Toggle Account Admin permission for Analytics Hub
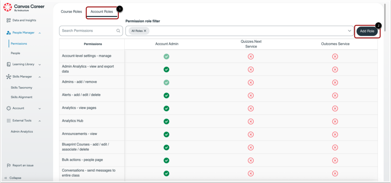391x183 pixels. point(166,121)
